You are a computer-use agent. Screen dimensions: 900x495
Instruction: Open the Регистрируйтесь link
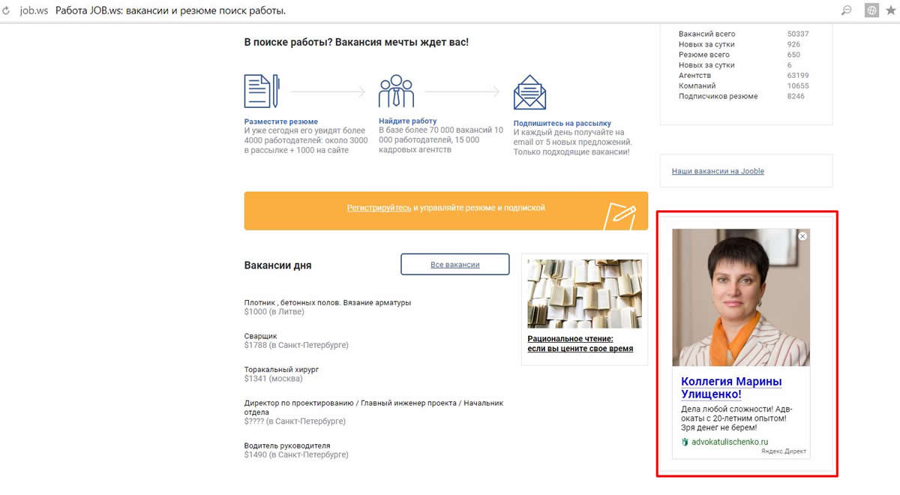(x=379, y=208)
